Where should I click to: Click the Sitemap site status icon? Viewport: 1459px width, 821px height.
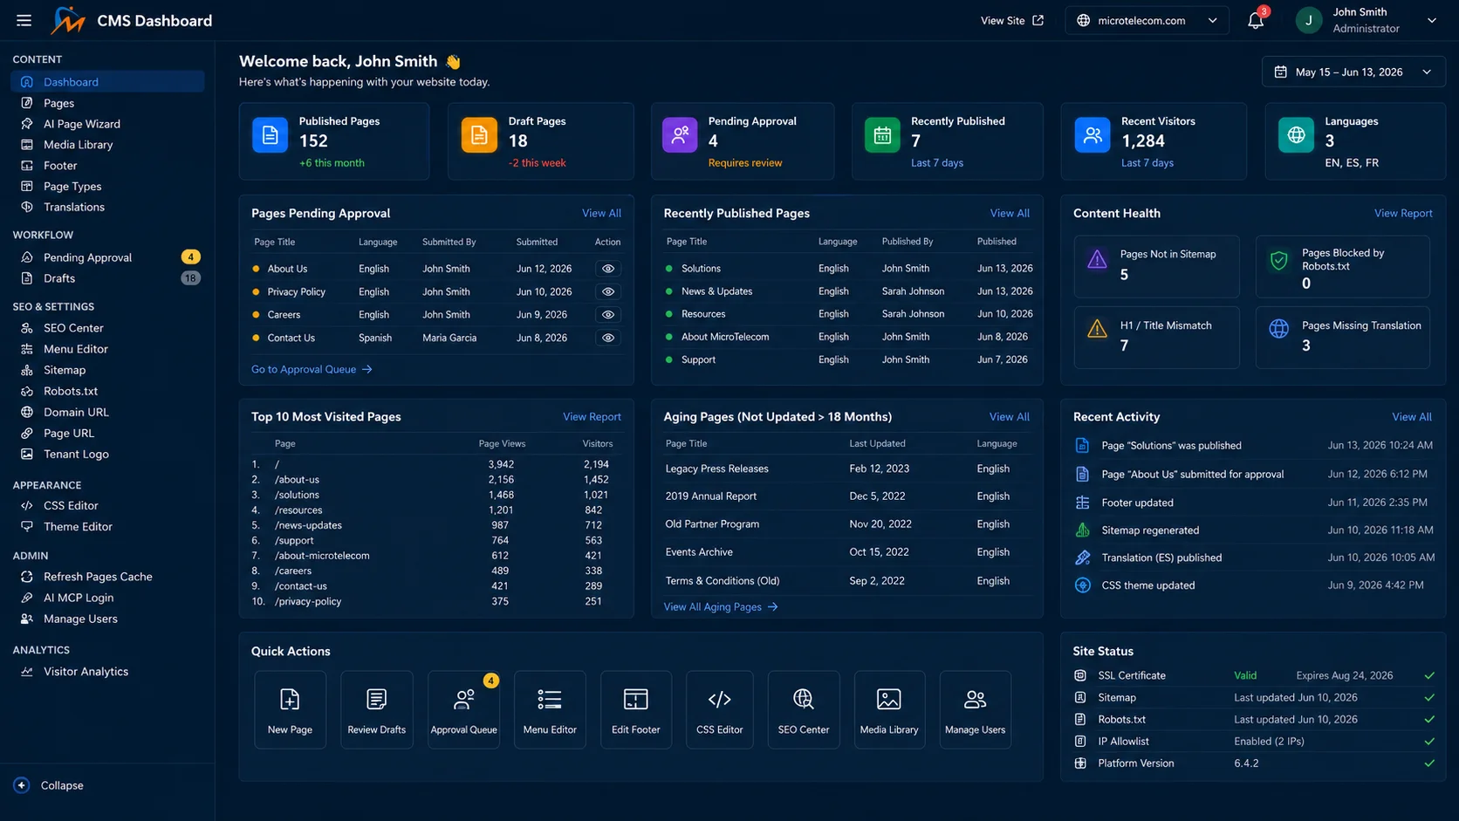[1080, 698]
